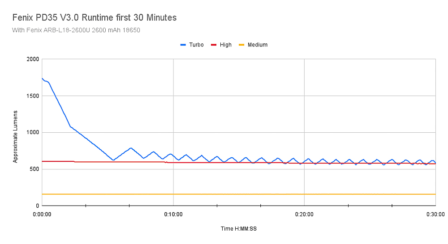This screenshot has height=244, width=448.
Task: Click the 0:20:00 time axis label
Action: (x=304, y=215)
